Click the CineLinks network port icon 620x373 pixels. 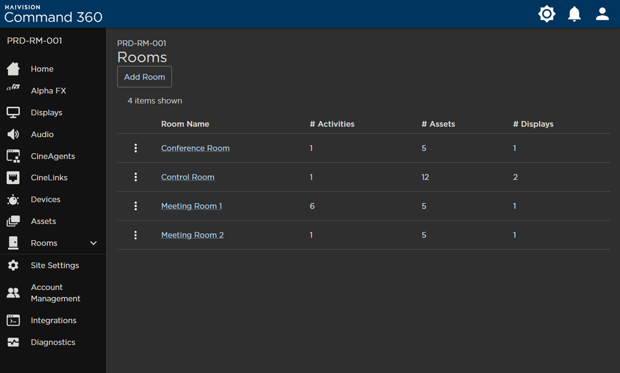click(x=13, y=178)
